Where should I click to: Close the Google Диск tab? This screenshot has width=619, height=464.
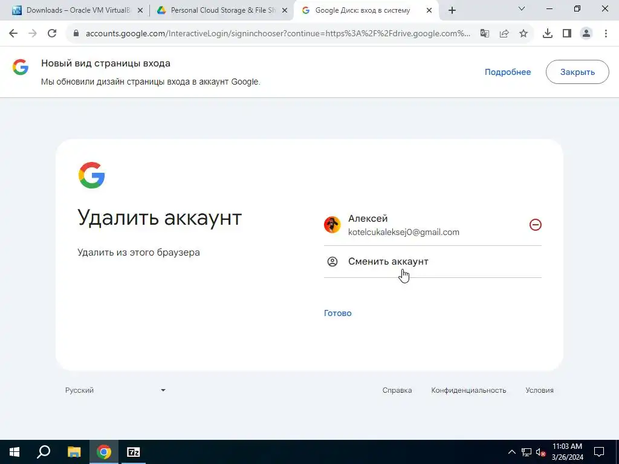pos(429,11)
